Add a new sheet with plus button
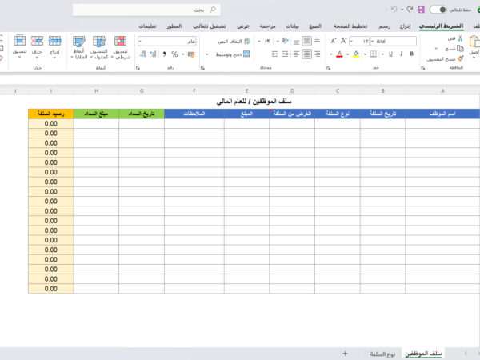Image resolution: width=480 pixels, height=360 pixels. (345, 353)
